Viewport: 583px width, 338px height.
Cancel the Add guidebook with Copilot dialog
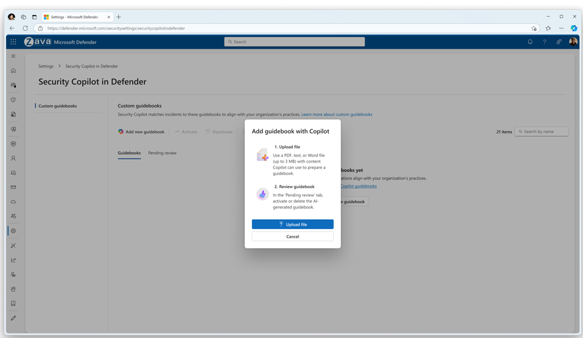pos(292,236)
